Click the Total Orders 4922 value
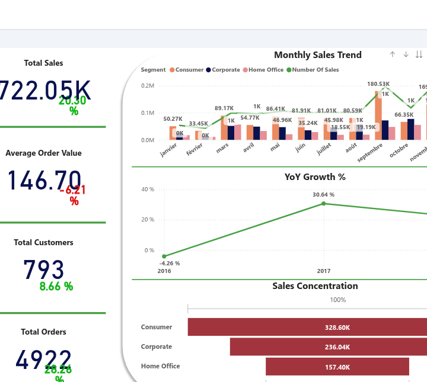427x382 pixels. click(x=43, y=359)
